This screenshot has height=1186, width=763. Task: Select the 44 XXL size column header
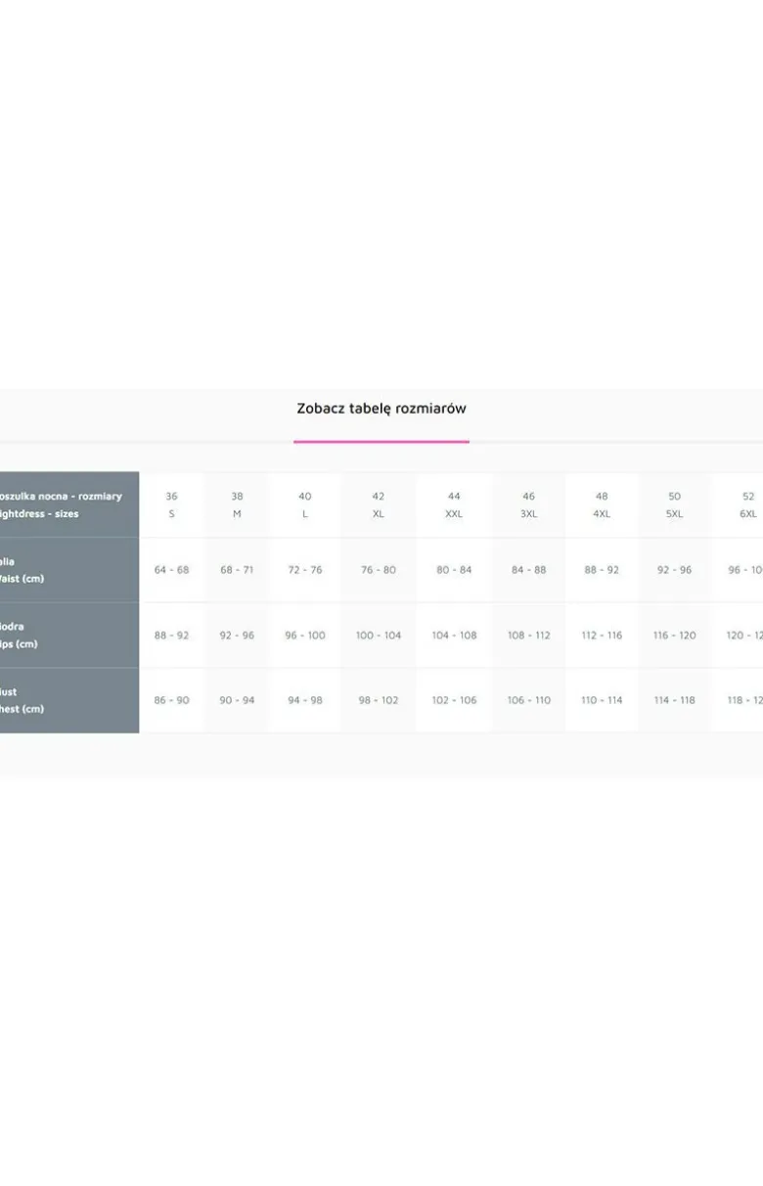(x=454, y=505)
